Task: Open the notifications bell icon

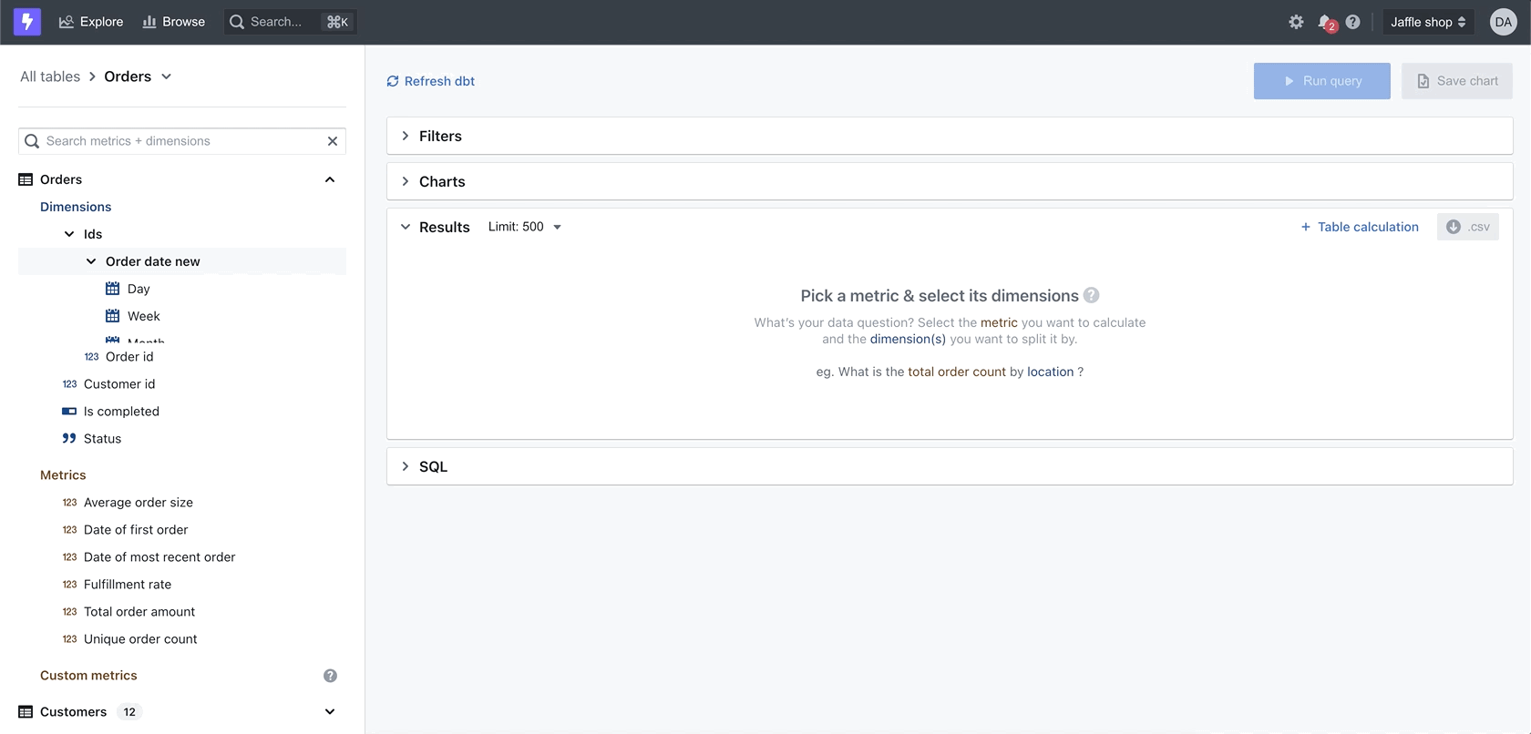Action: 1326,22
